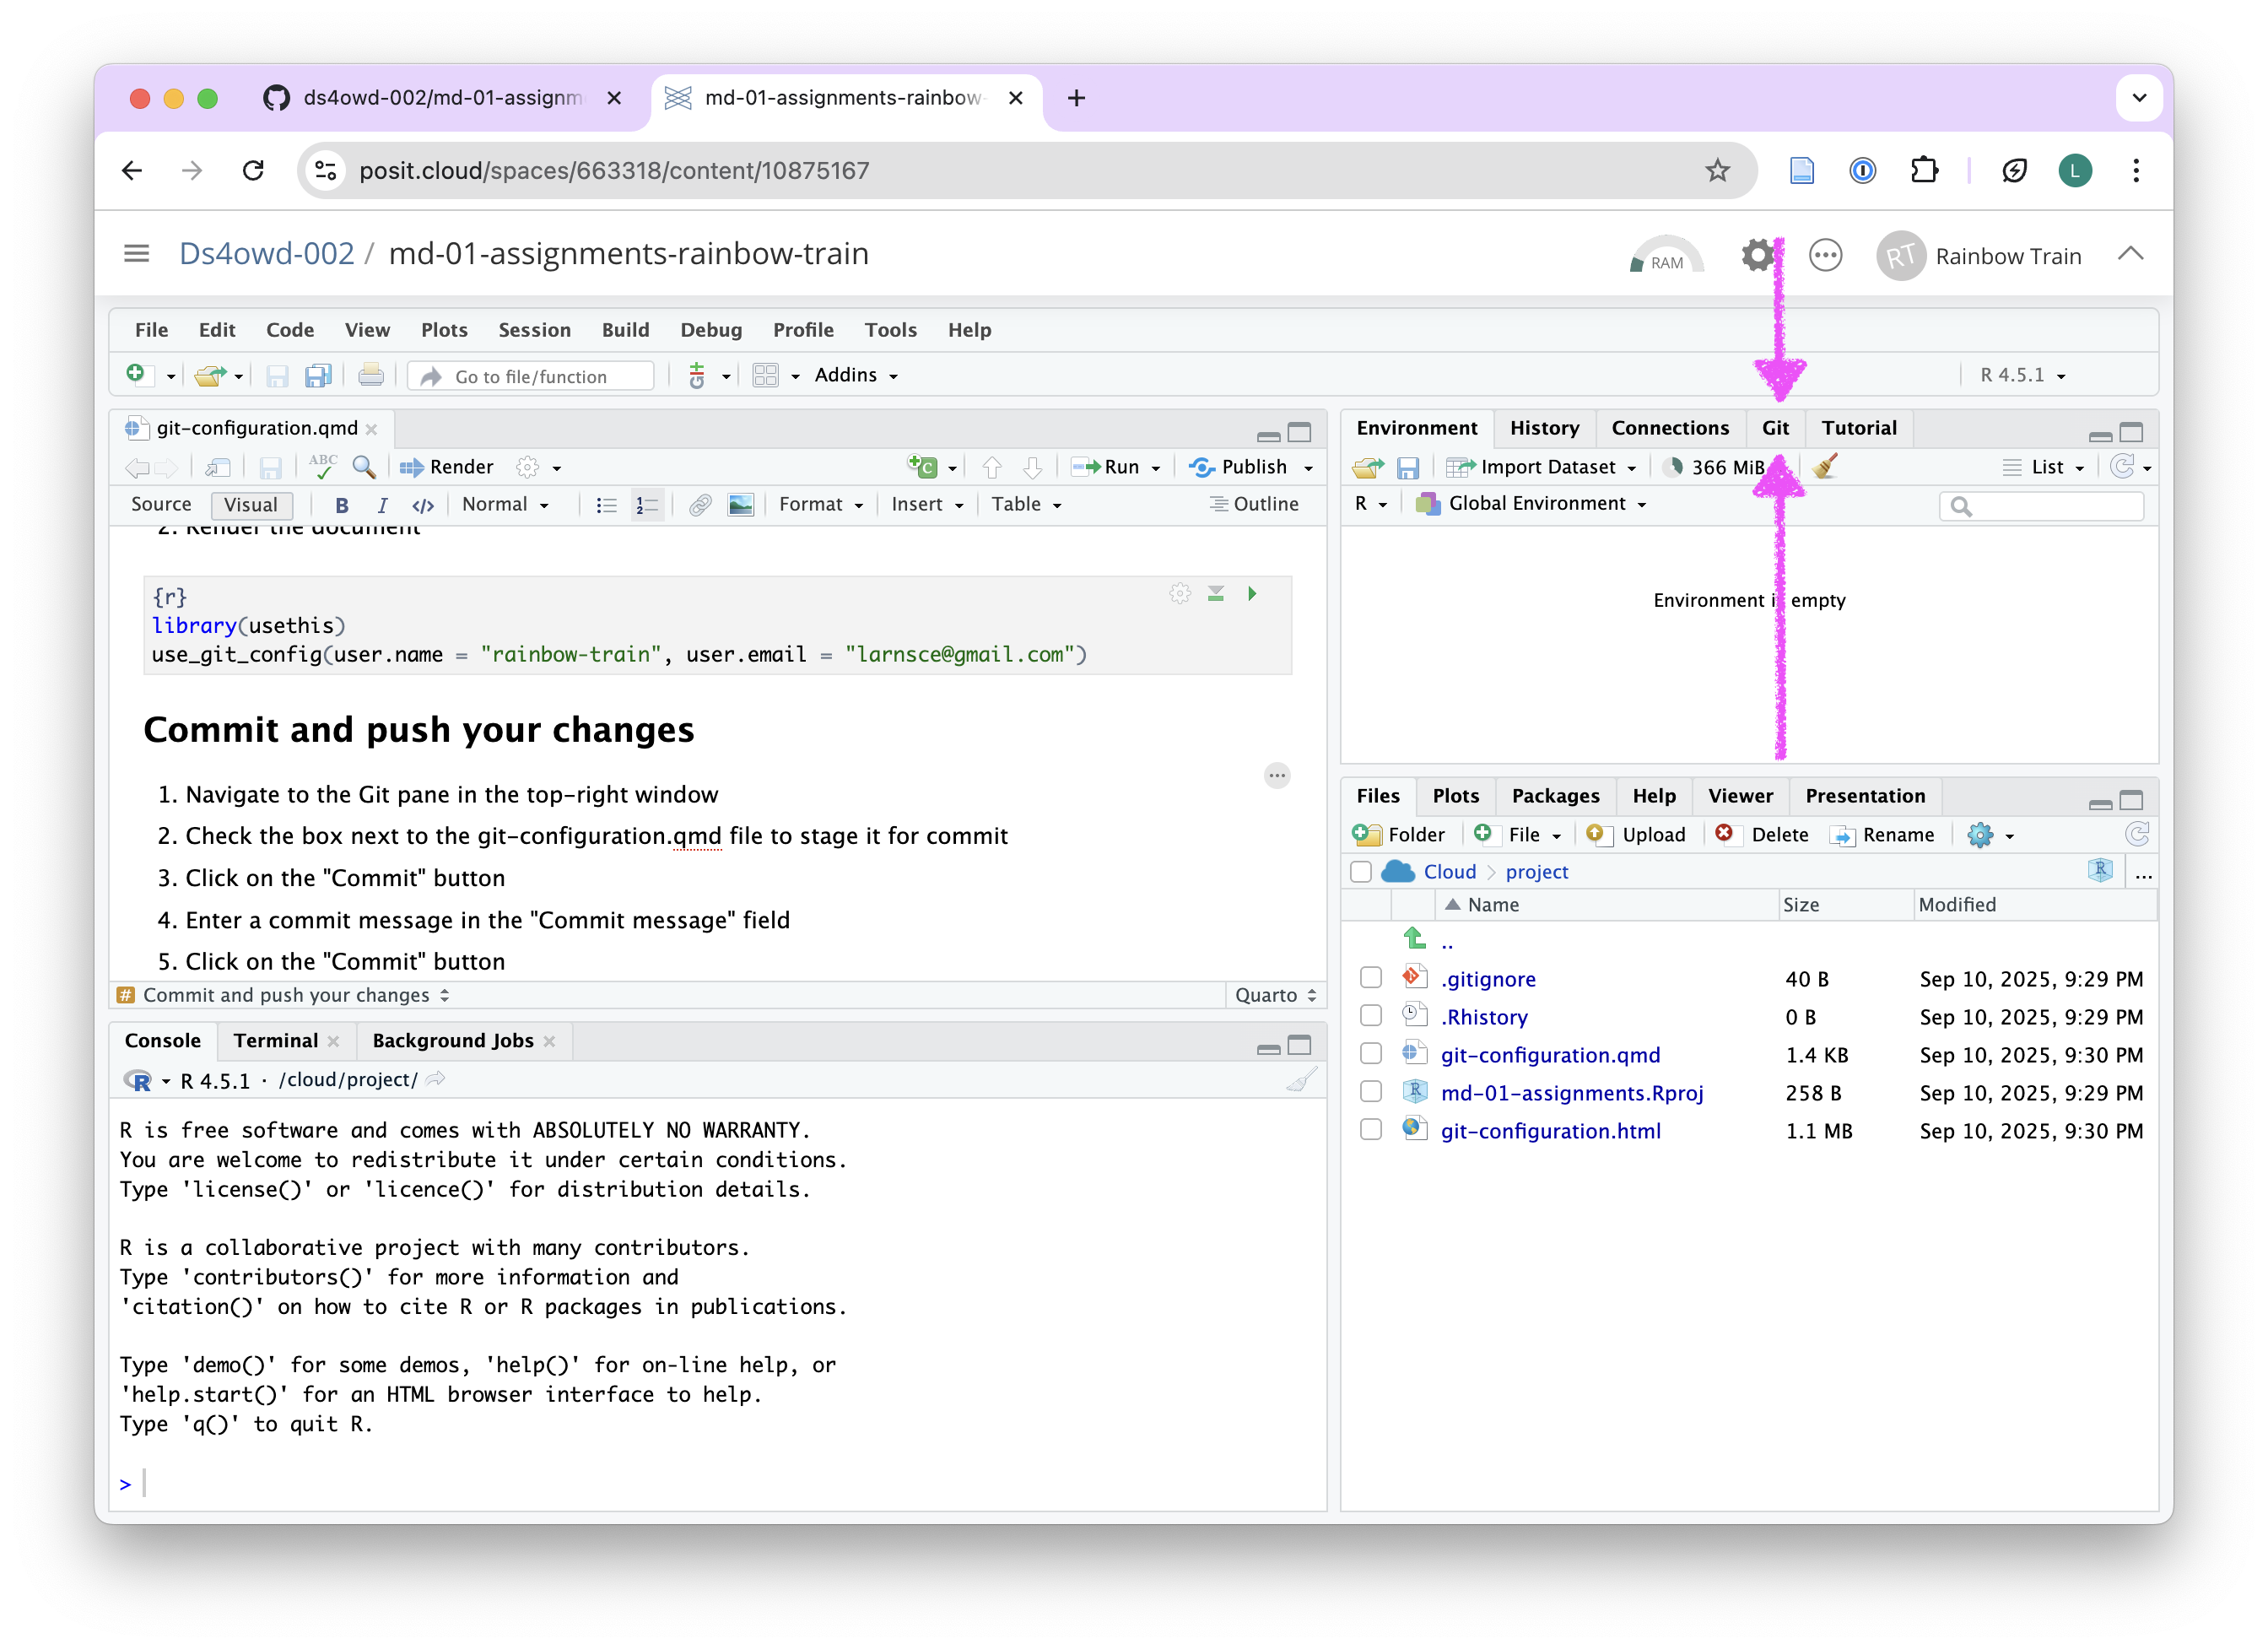Expand the Global Environment dropdown
Viewport: 2268px width, 1649px height.
pos(1544,504)
